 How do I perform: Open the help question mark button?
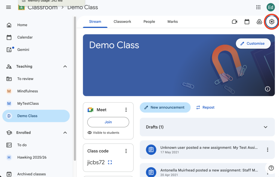pyautogui.click(x=271, y=168)
